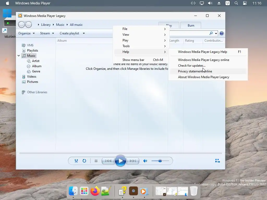Open Videos in the navigation pane

pos(29,77)
